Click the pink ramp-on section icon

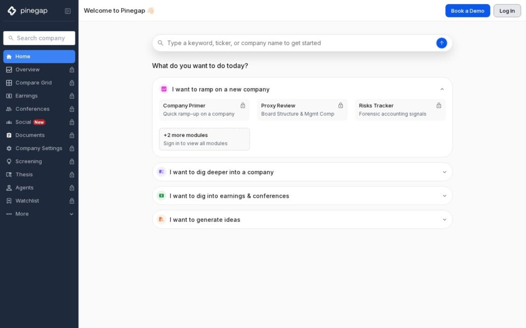pyautogui.click(x=164, y=89)
